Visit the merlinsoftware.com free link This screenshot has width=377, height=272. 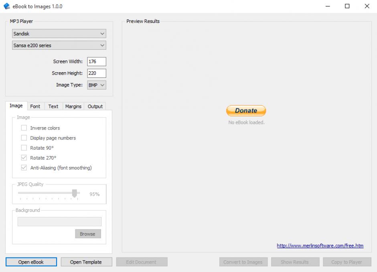point(320,246)
